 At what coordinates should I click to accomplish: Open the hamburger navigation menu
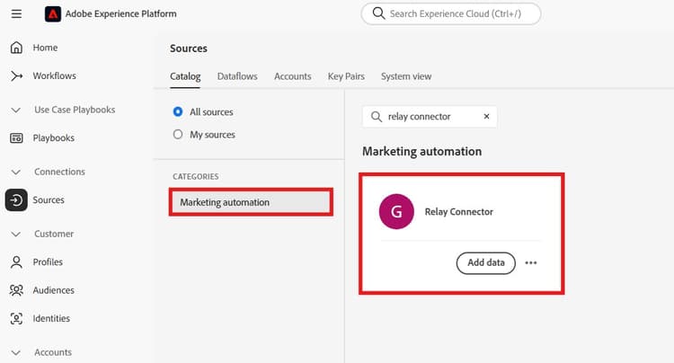point(16,14)
